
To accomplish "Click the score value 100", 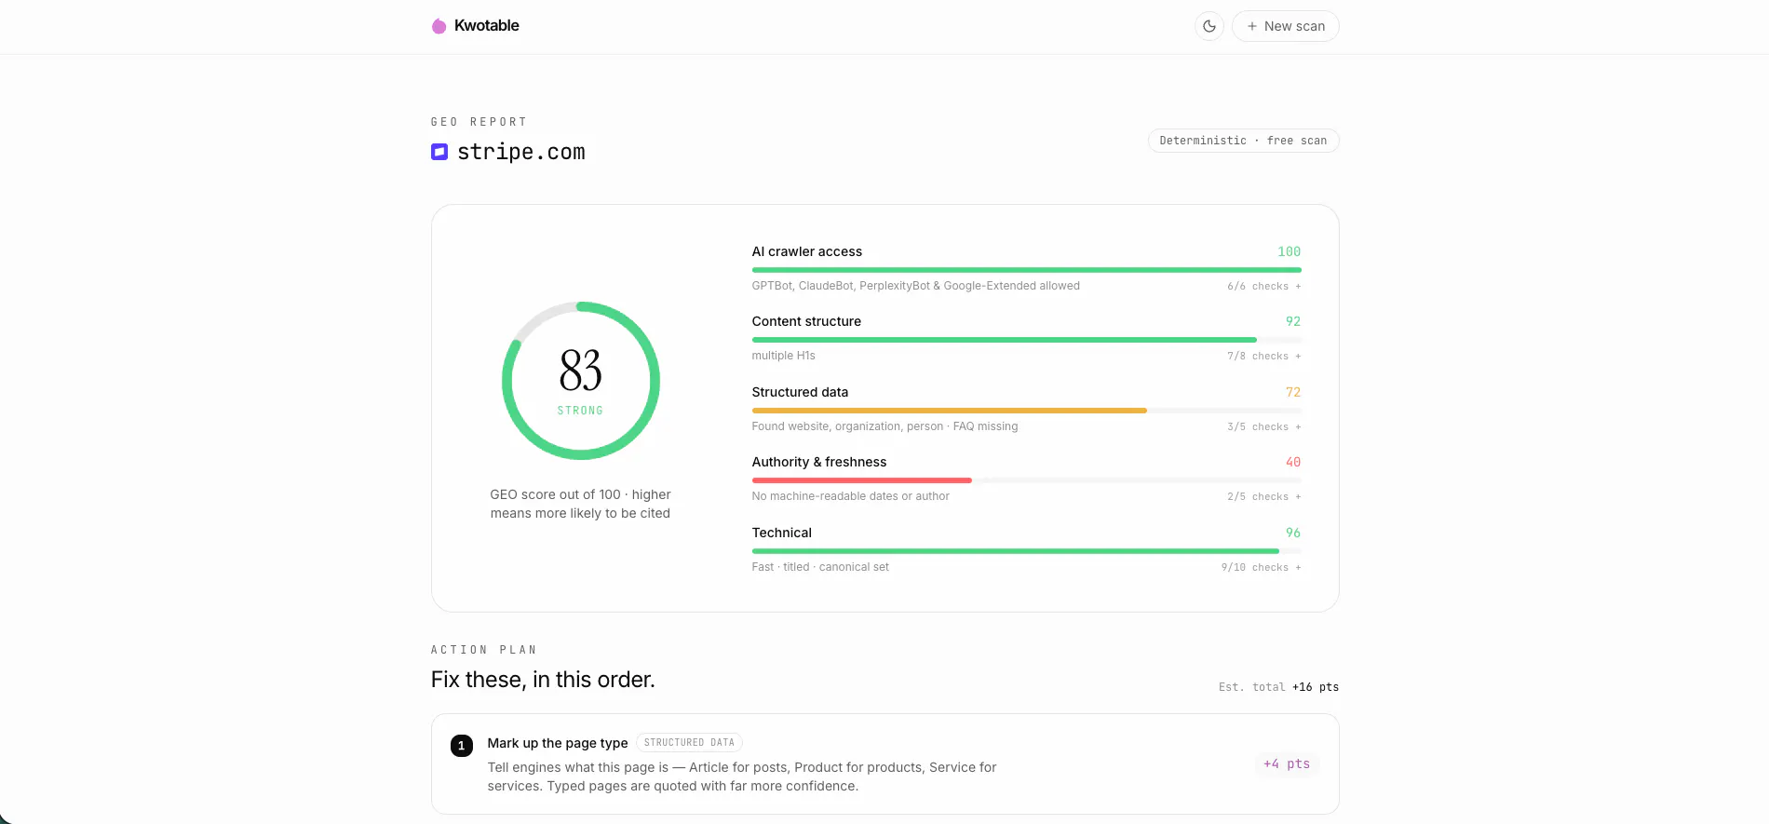I will coord(1290,251).
